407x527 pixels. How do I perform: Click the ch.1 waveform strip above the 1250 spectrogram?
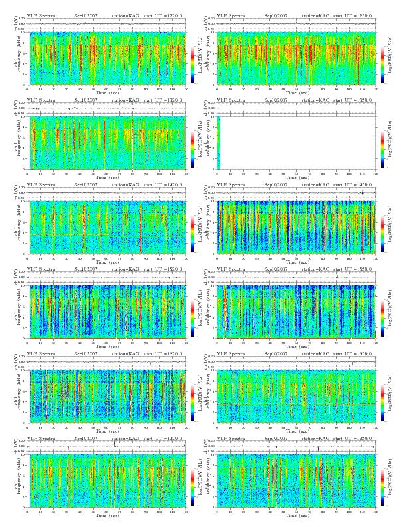pyautogui.click(x=296, y=24)
